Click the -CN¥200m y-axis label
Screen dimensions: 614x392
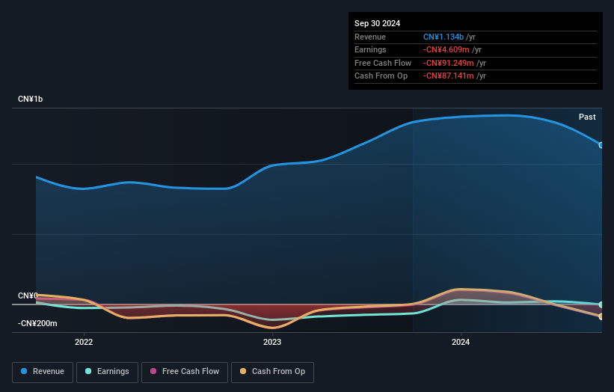tap(37, 323)
